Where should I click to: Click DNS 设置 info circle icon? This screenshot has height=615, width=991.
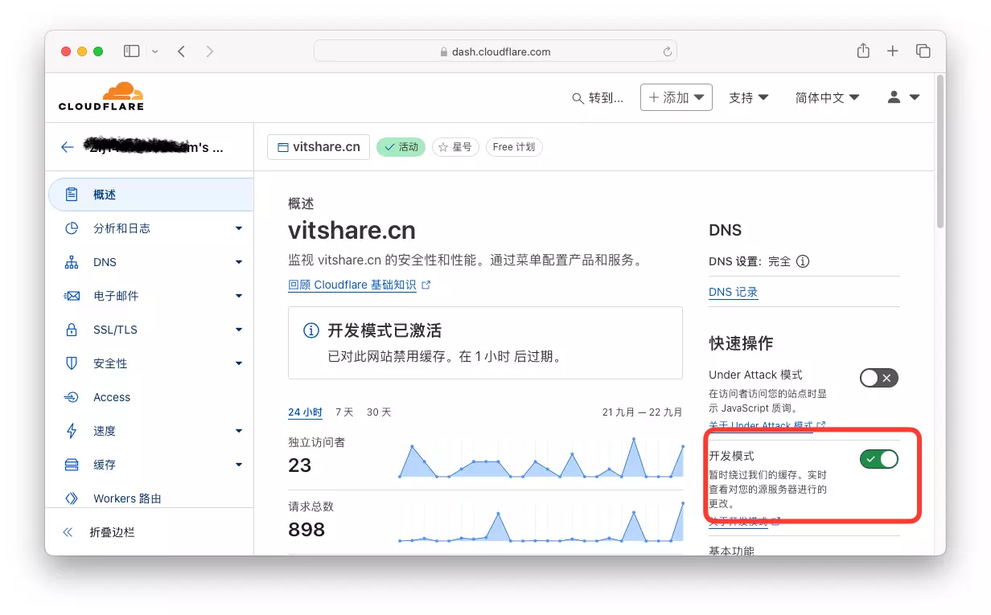(803, 261)
